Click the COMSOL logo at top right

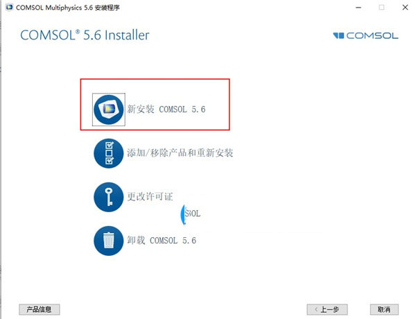[x=365, y=35]
